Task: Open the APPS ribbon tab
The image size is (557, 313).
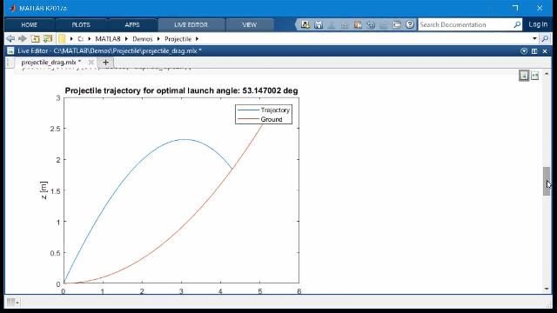Action: click(x=132, y=25)
